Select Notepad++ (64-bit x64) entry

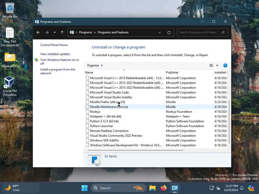(x=156, y=116)
